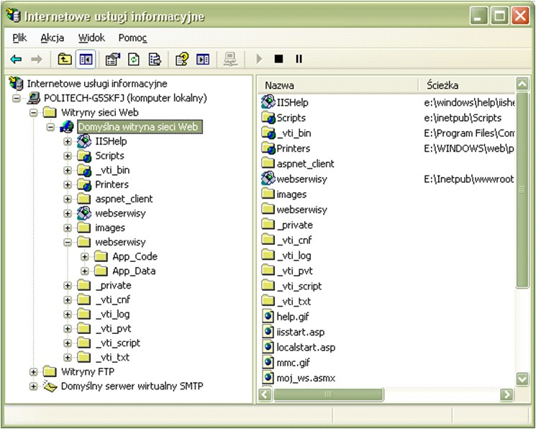Select the Scripts virtual directory icon in list

(268, 117)
